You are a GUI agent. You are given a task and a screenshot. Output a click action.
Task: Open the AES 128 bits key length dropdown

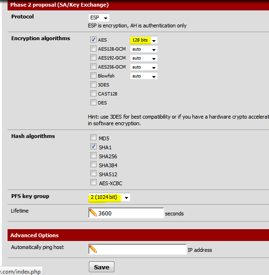[x=144, y=40]
